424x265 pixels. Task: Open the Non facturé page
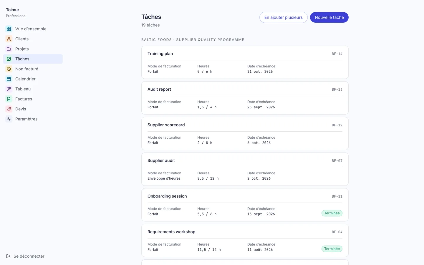tap(33, 69)
